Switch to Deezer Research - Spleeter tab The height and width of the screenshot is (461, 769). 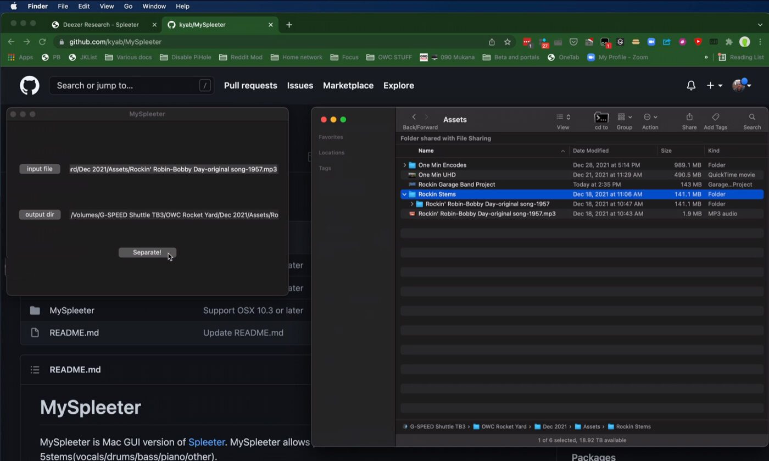(x=101, y=25)
